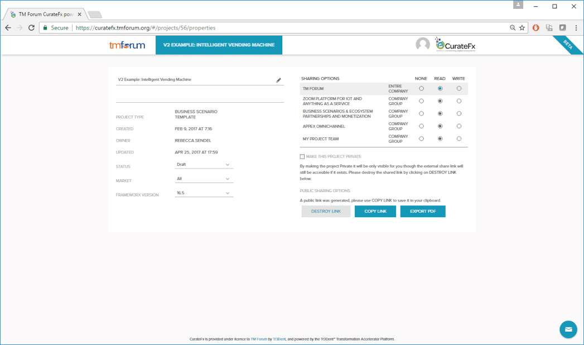Click the translate extension icon
This screenshot has width=584, height=345.
coord(549,28)
